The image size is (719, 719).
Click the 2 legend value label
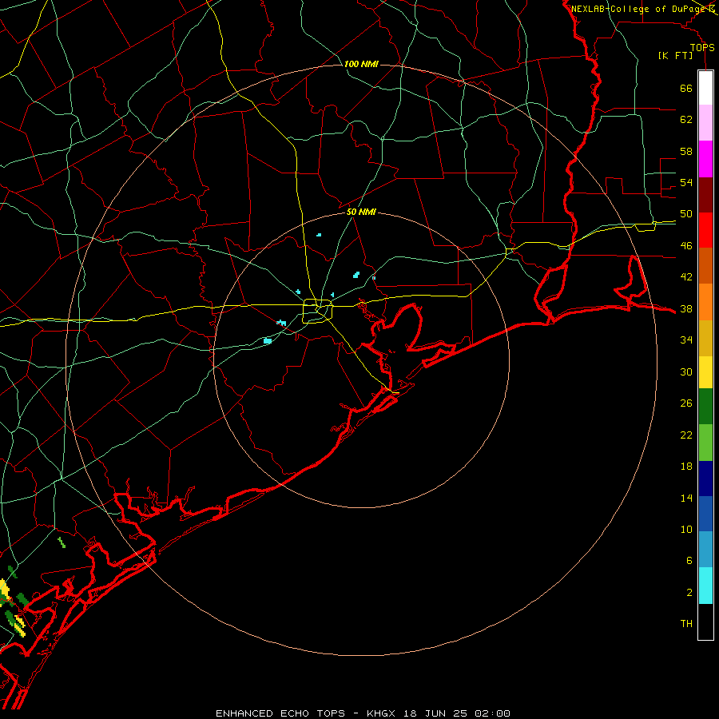(689, 593)
